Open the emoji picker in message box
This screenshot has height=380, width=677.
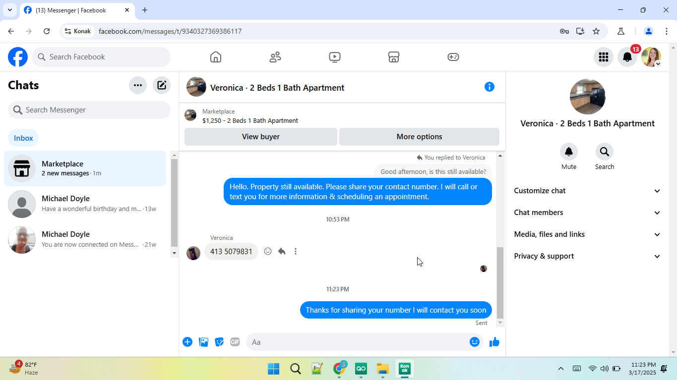click(x=475, y=342)
